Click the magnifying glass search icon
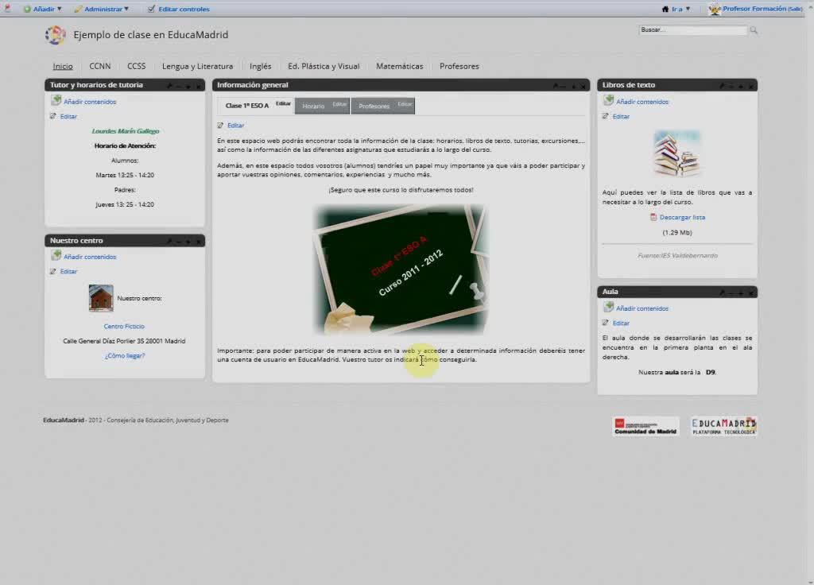This screenshot has width=814, height=585. coord(754,30)
